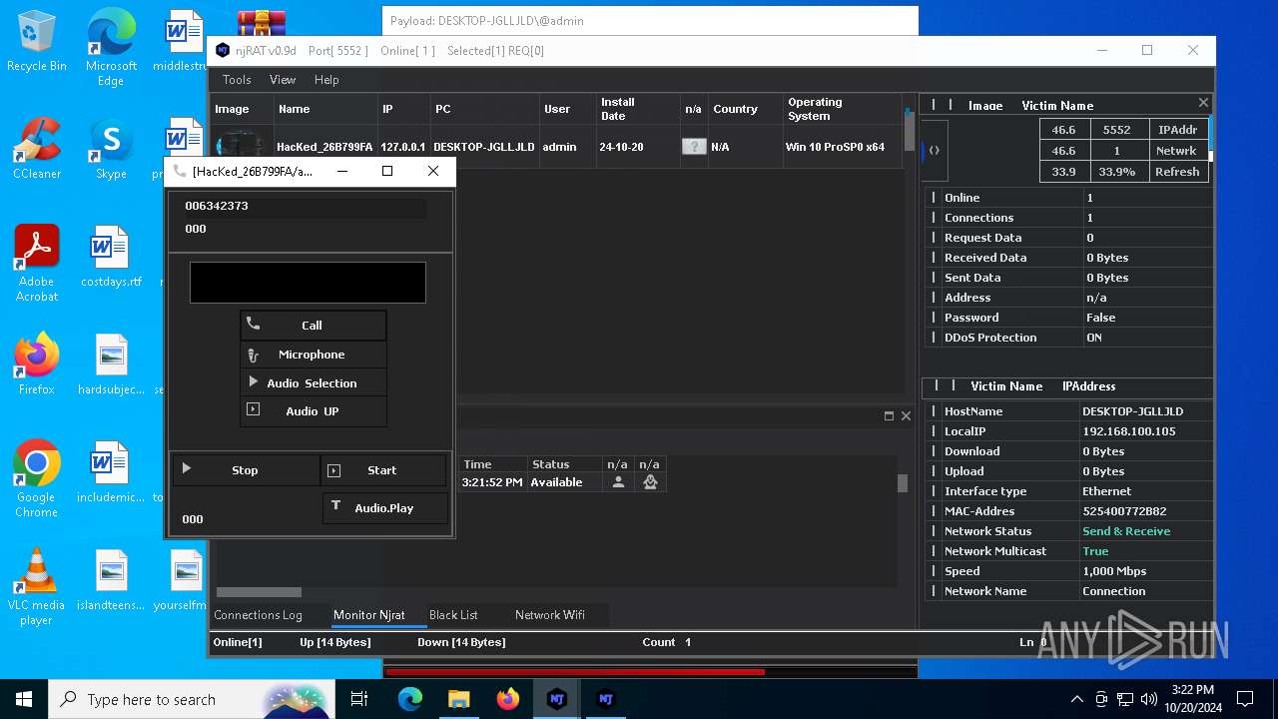Open the Windows Start menu
1278x719 pixels.
(24, 699)
